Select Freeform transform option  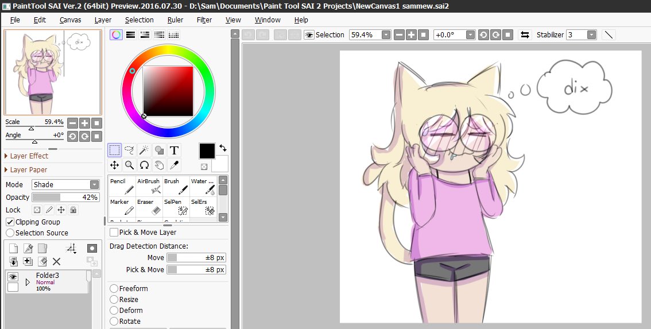(x=114, y=288)
